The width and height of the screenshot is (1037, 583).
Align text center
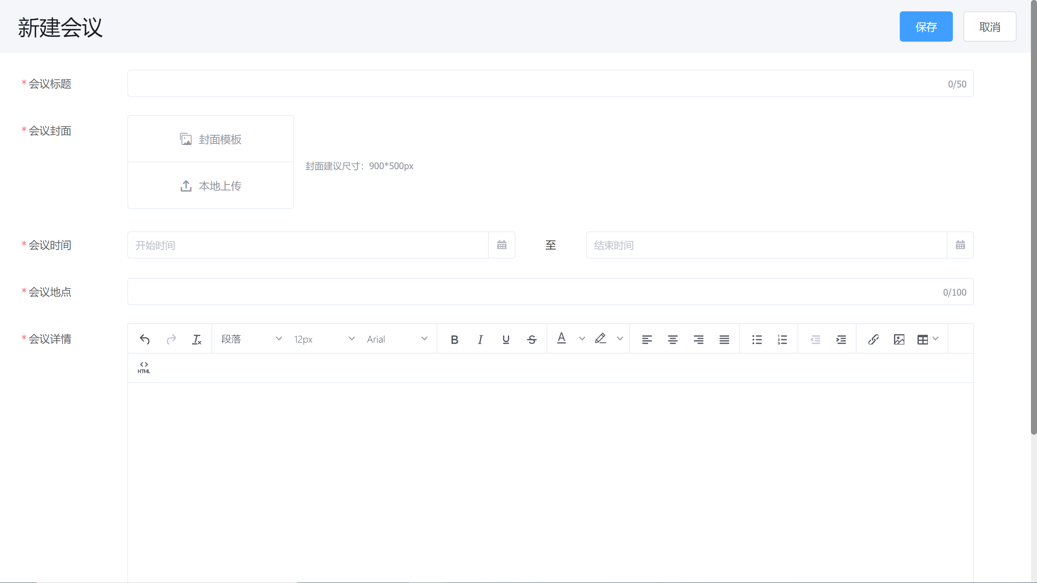pyautogui.click(x=673, y=339)
